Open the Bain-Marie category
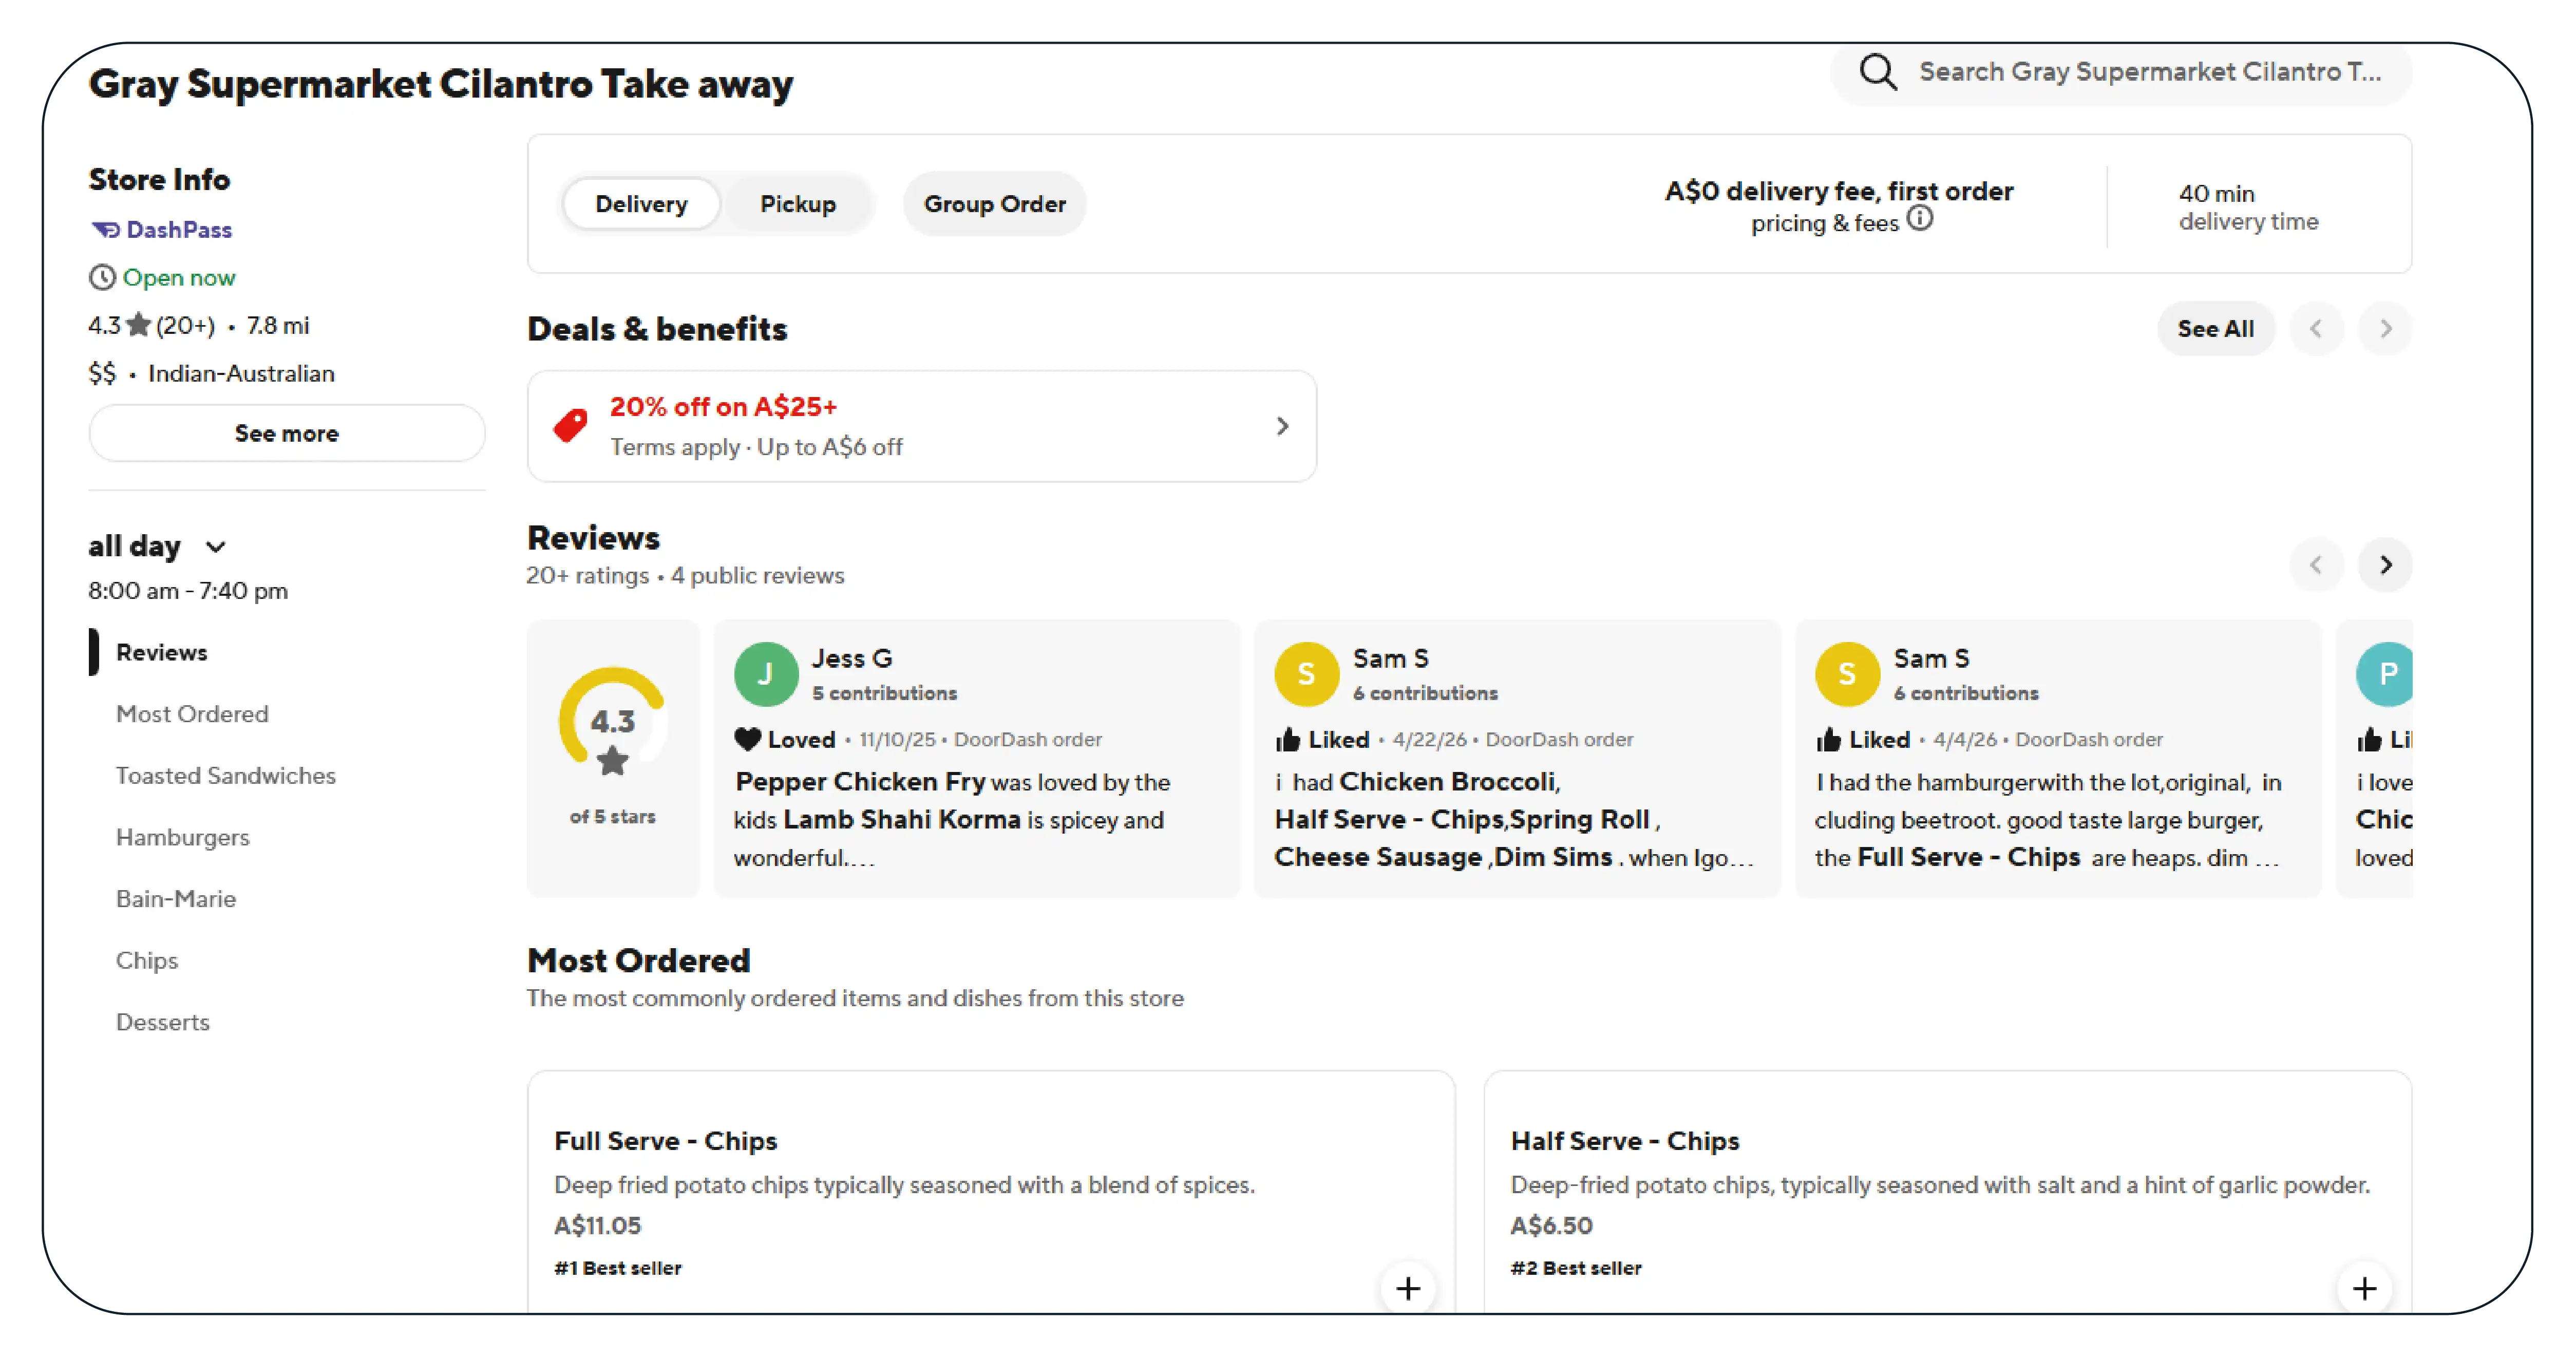 [x=176, y=899]
